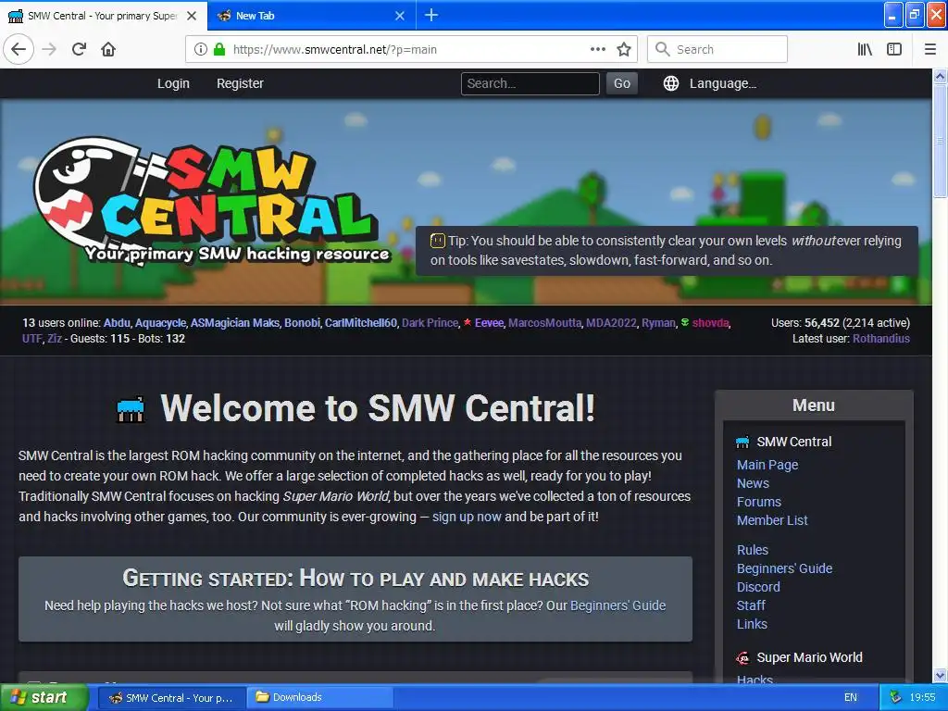Open the sign up now link
The image size is (948, 711).
click(467, 517)
